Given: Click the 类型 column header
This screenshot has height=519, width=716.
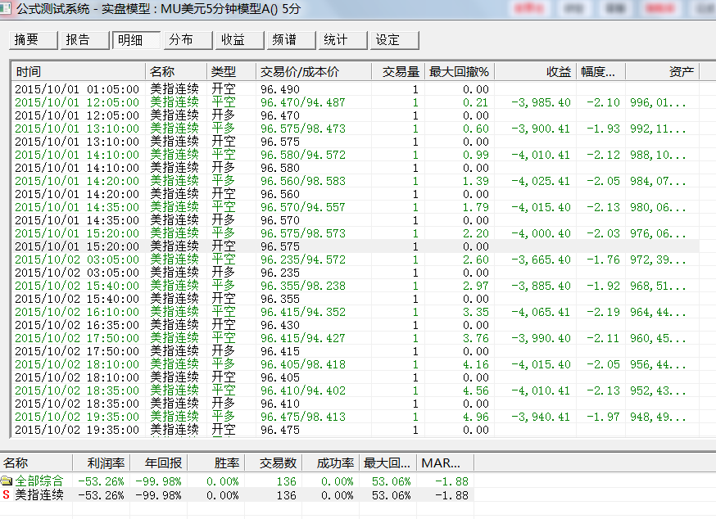Looking at the screenshot, I should pos(230,71).
